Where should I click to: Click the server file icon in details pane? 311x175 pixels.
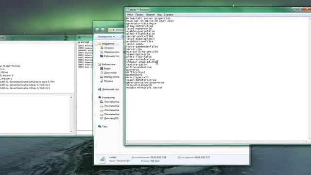pos(102,159)
